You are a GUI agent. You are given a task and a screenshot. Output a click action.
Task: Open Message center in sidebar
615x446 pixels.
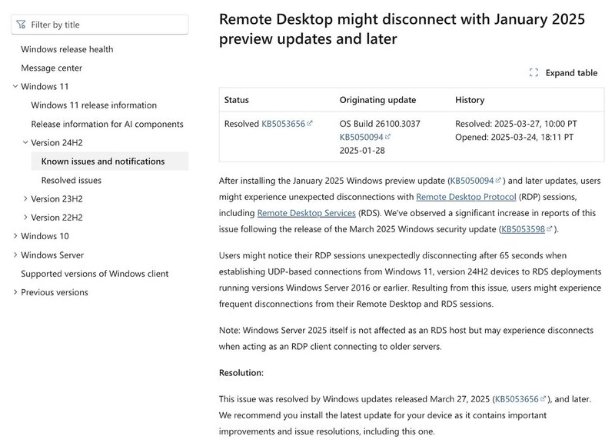tap(52, 68)
